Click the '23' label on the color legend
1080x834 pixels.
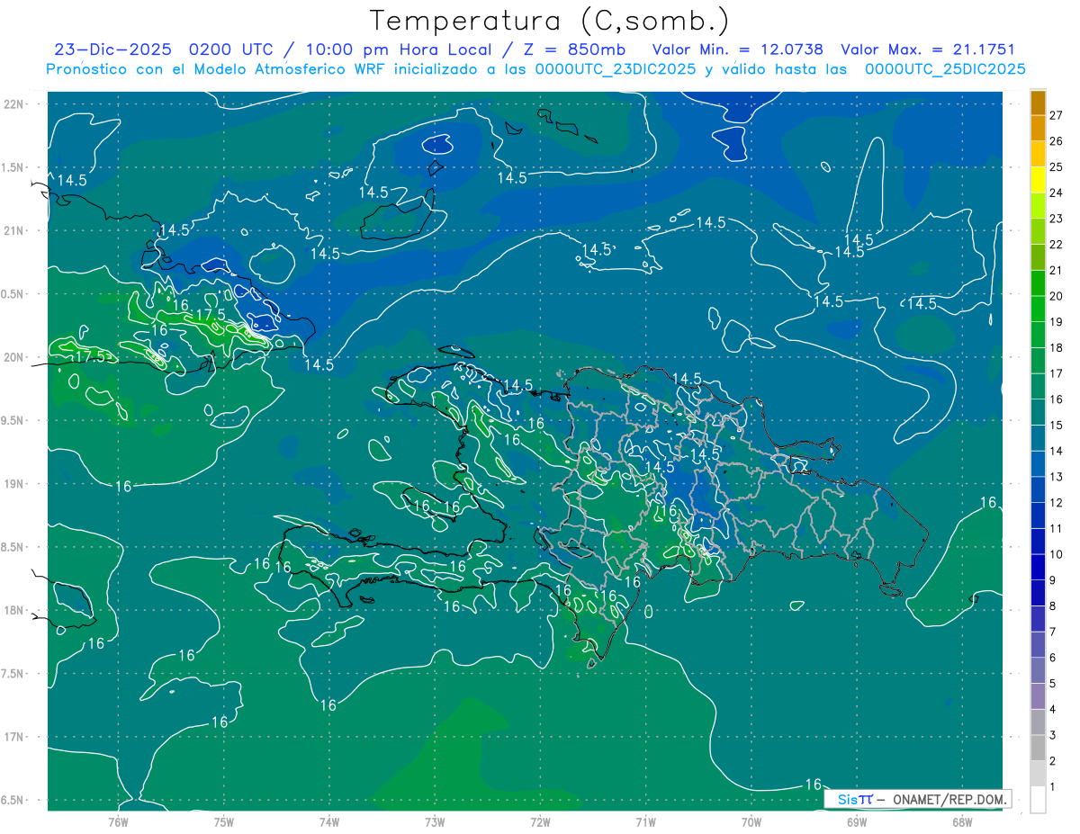coord(1057,219)
